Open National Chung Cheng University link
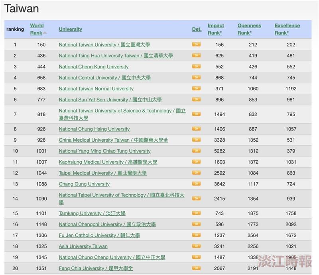The height and width of the screenshot is (275, 319). (x=112, y=257)
